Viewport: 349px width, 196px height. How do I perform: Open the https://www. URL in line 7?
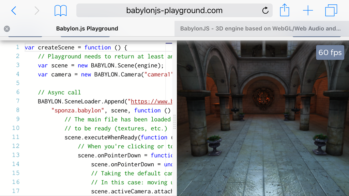tap(151, 101)
